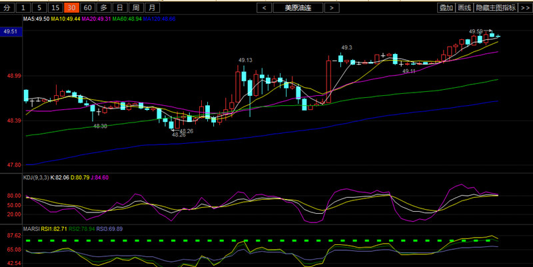Go to next contract with right arrow

[x=330, y=8]
